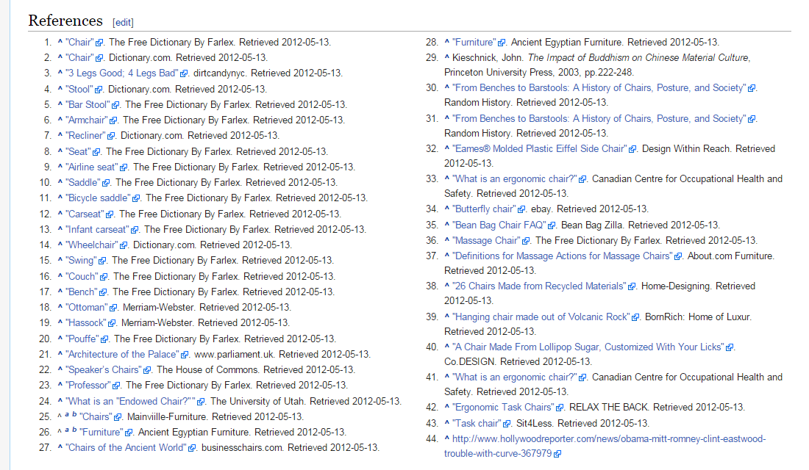Click external link icon after hollywoodreporter URL
This screenshot has width=809, height=470.
click(x=557, y=454)
